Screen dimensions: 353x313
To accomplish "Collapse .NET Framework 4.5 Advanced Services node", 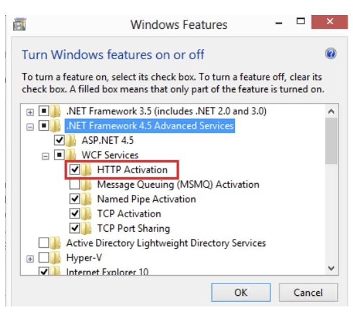I will (30, 127).
